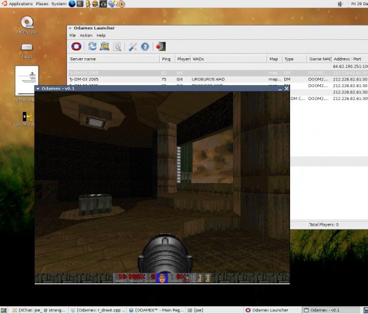This screenshot has width=368, height=314.
Task: Click the volume speaker icon in top panel
Action: [340, 4]
